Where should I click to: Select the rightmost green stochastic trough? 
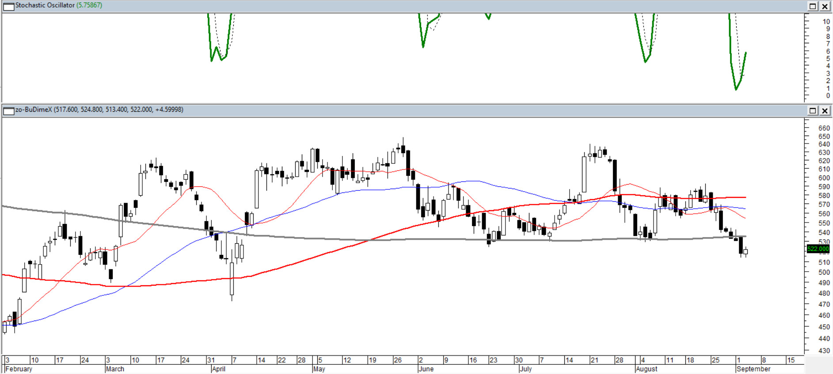736,89
